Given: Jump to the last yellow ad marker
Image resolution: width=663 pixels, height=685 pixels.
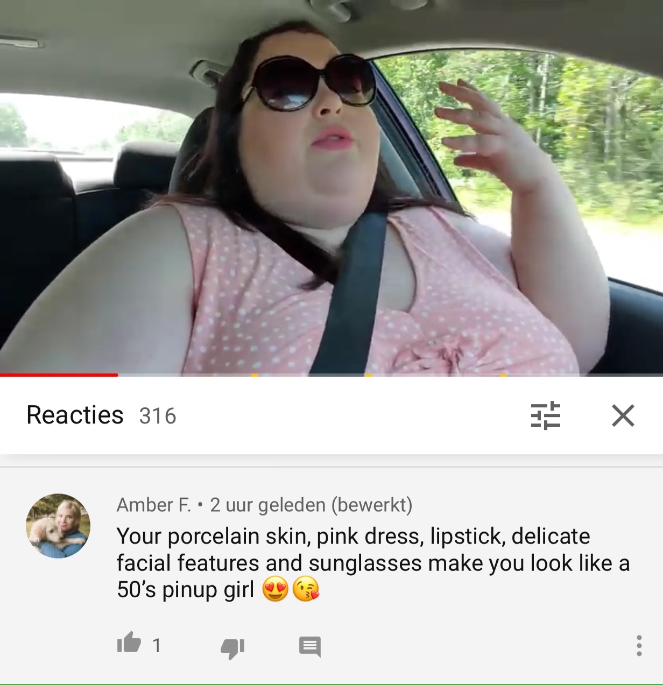Looking at the screenshot, I should (x=503, y=375).
